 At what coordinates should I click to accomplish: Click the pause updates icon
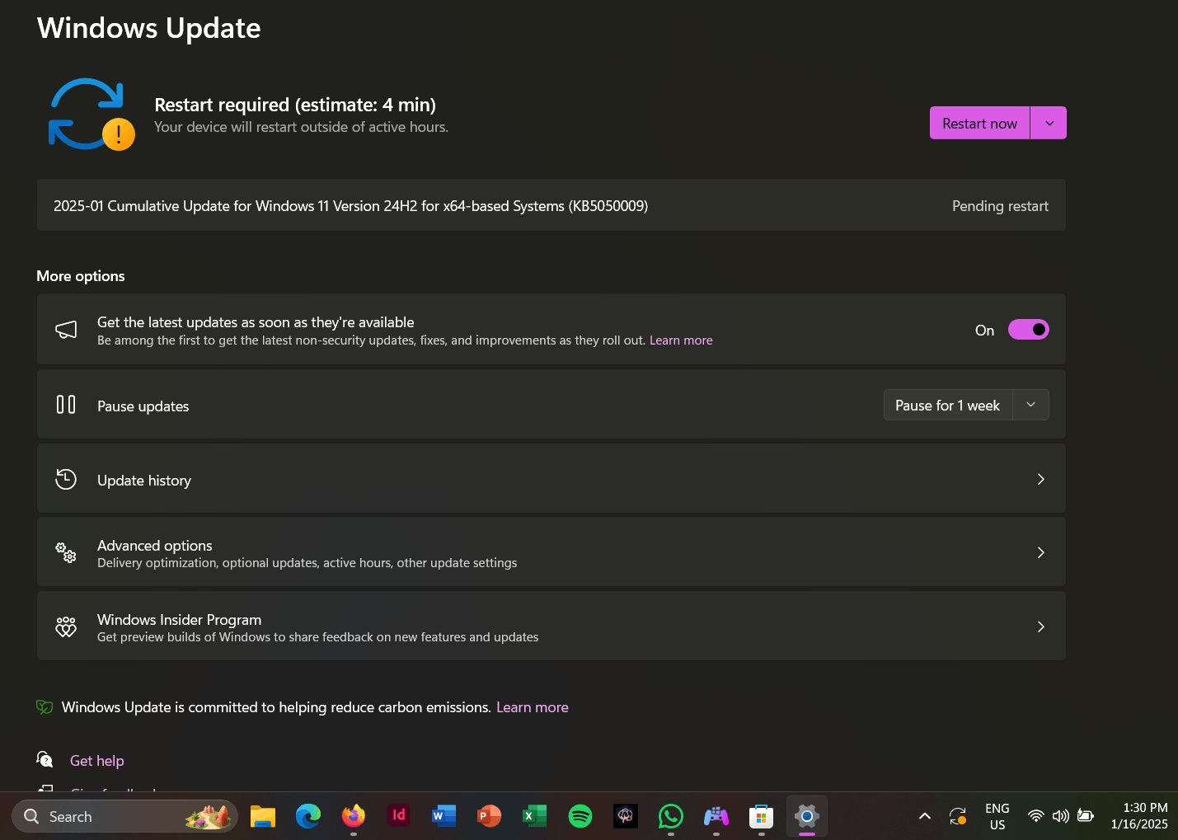pos(66,404)
